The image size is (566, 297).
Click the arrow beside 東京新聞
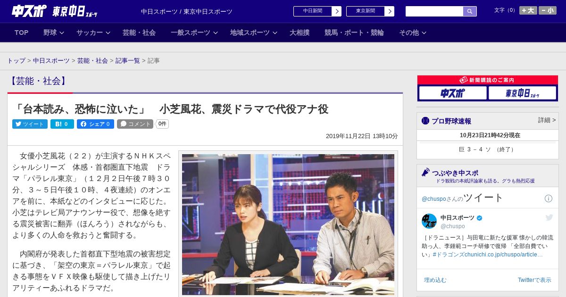click(390, 11)
